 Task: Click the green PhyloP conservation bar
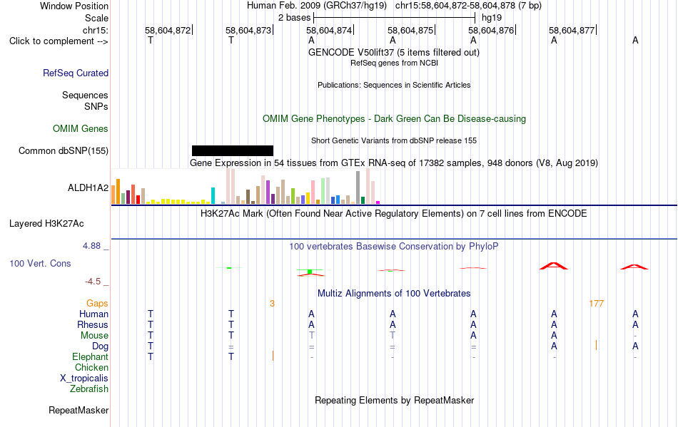click(310, 271)
